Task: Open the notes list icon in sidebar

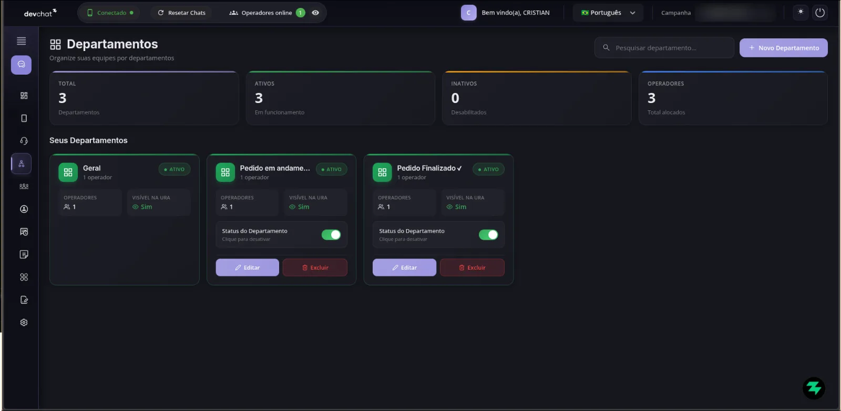Action: click(x=24, y=254)
